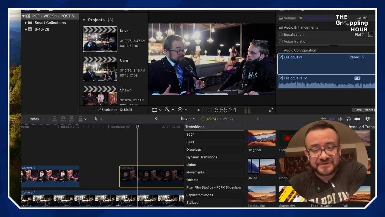The height and width of the screenshot is (217, 385).
Task: Select the Diagonal transition thumbnail
Action: click(261, 138)
